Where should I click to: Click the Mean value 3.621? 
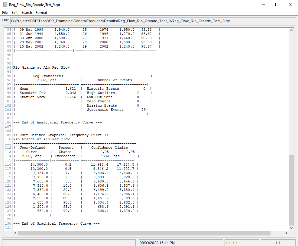point(70,89)
